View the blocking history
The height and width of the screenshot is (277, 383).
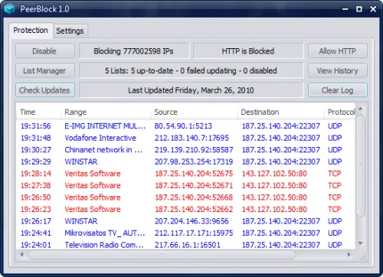pos(338,70)
